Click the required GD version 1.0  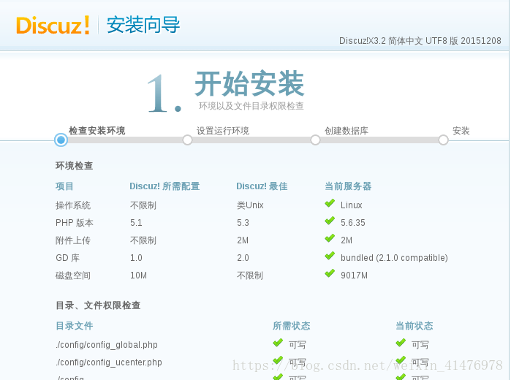[x=136, y=258]
